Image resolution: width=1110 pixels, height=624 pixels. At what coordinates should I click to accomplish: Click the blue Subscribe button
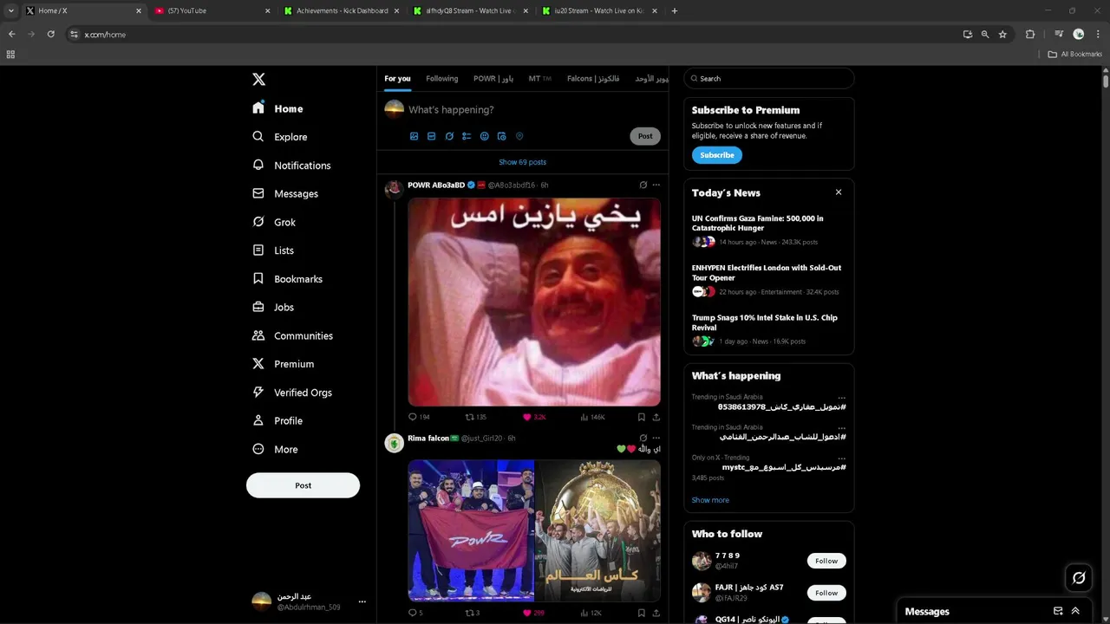(x=716, y=155)
